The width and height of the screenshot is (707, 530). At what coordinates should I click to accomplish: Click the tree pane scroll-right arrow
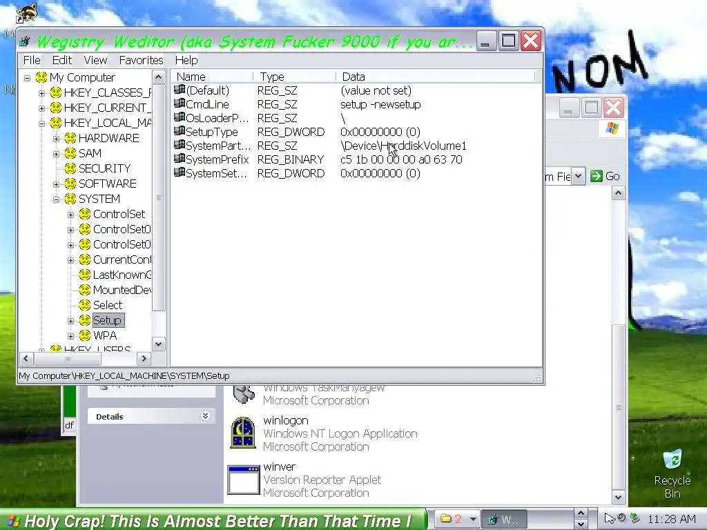coord(144,359)
